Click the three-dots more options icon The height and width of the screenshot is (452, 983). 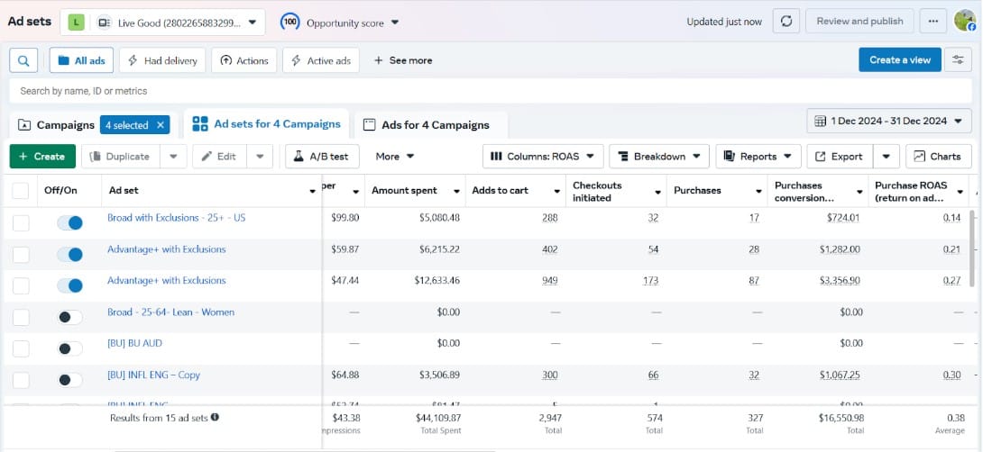[933, 22]
